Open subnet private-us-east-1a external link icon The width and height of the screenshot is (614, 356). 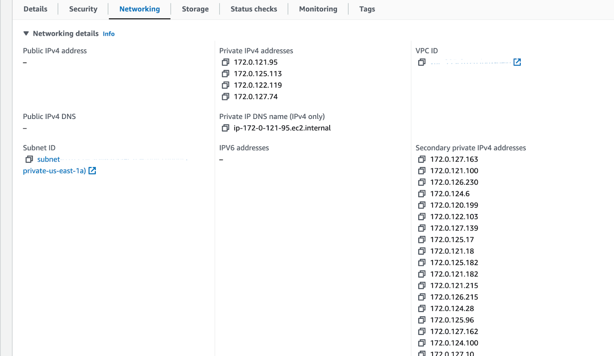click(x=92, y=171)
